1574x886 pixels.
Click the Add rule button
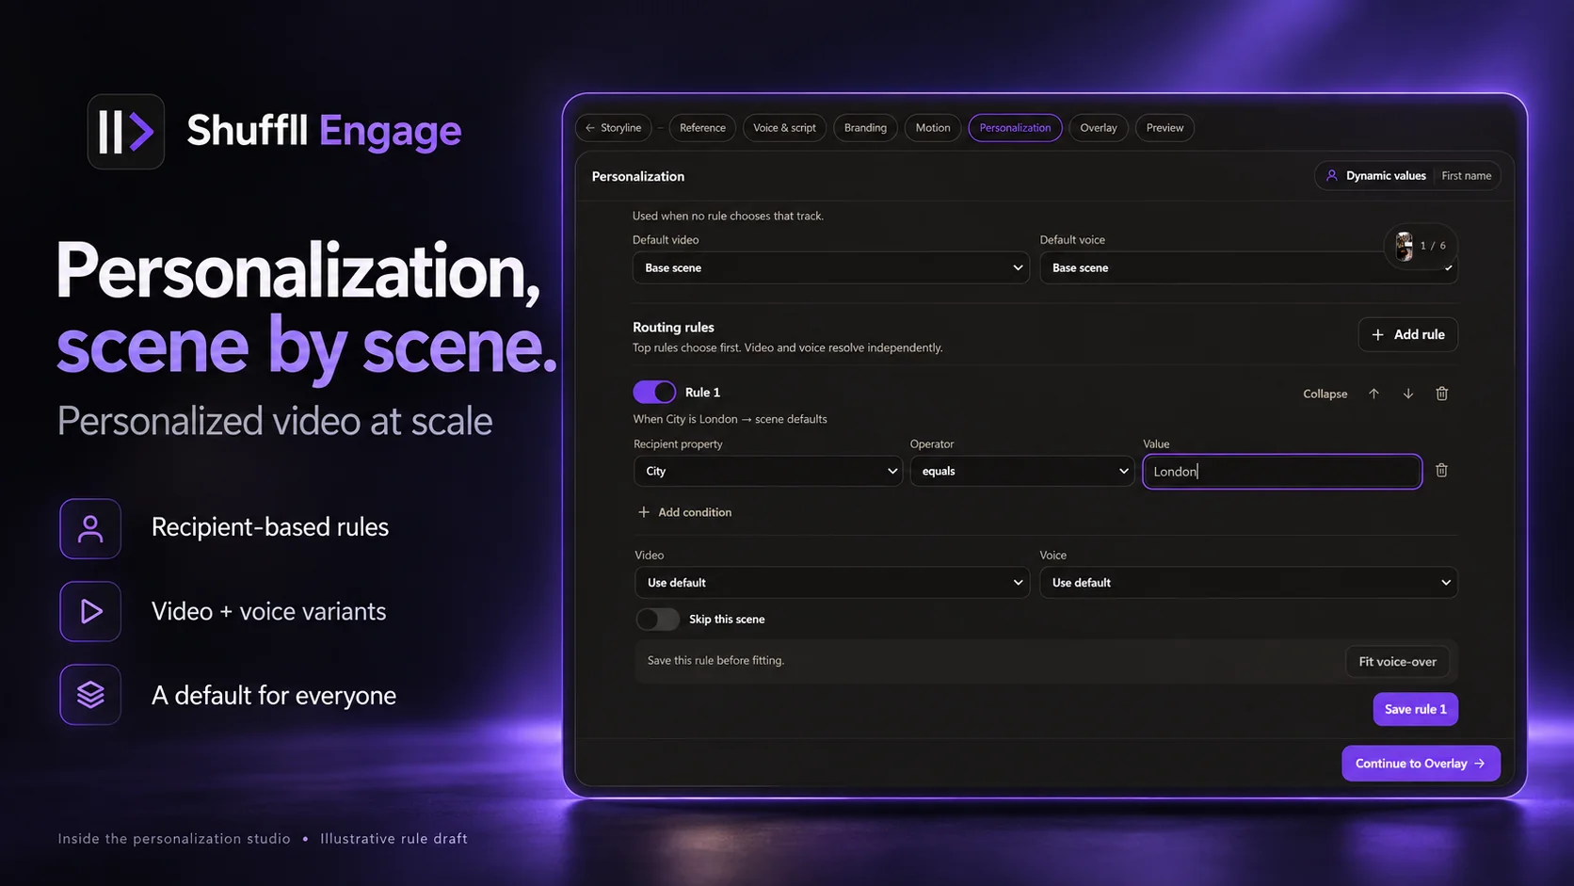tap(1407, 334)
